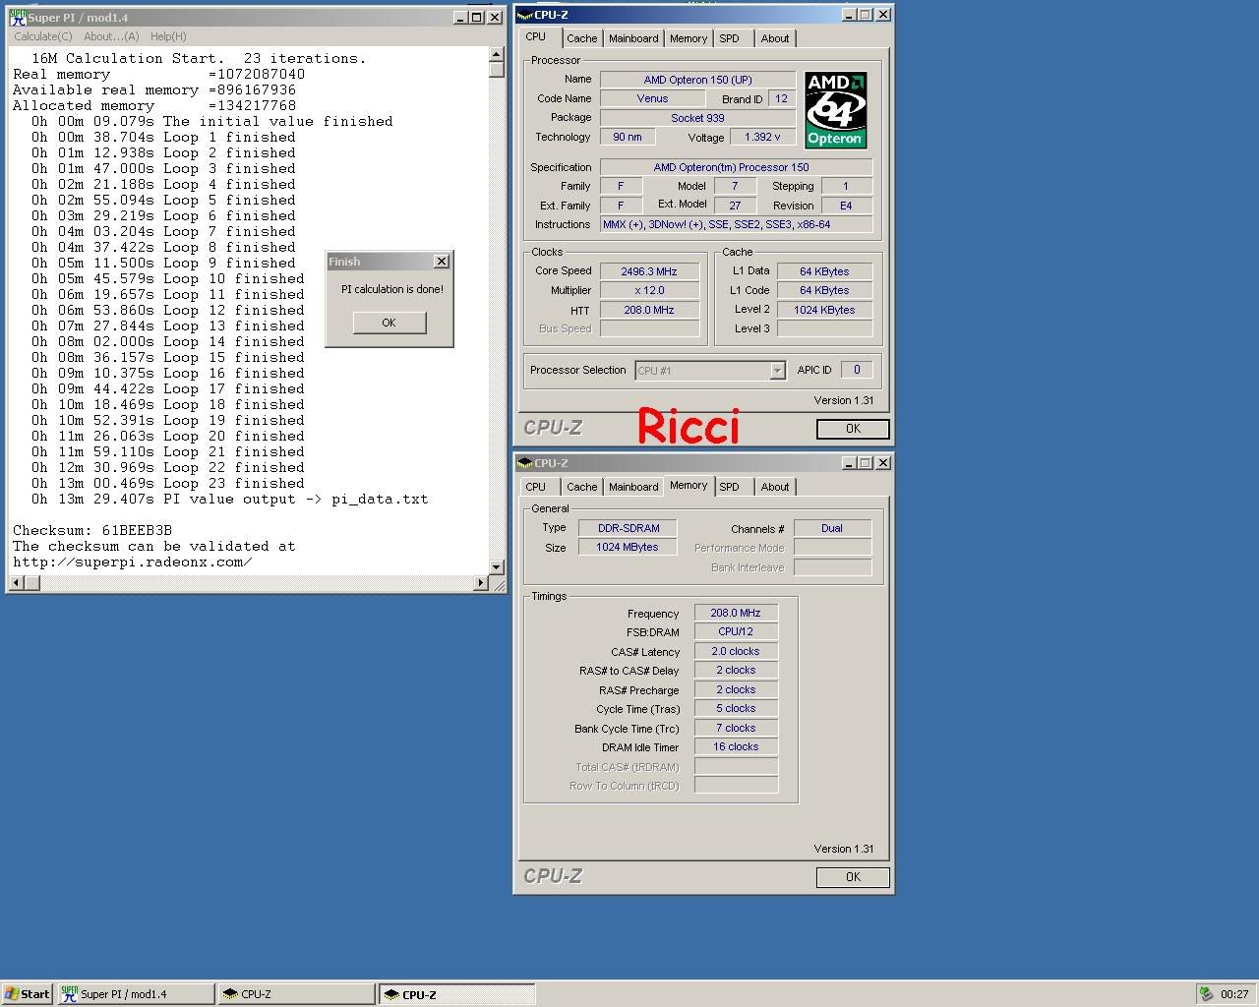This screenshot has width=1259, height=1007.
Task: Click the AMD64 Opteron logo
Action: (836, 109)
